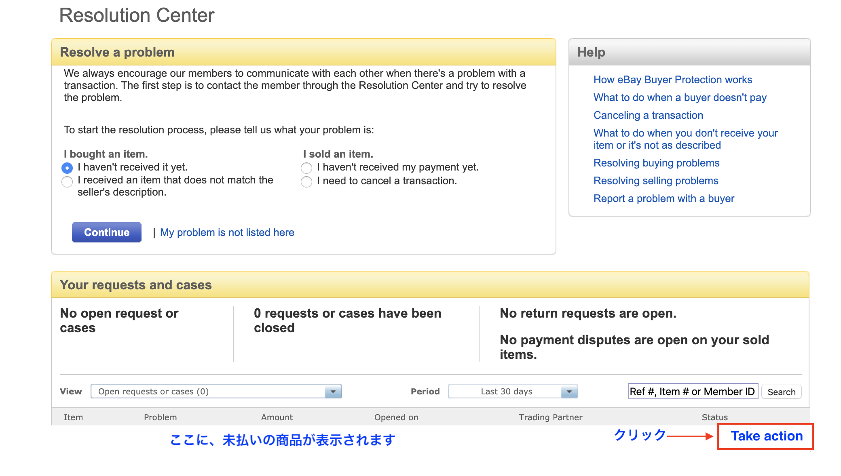Open 'Resolving selling problems' link

[655, 181]
